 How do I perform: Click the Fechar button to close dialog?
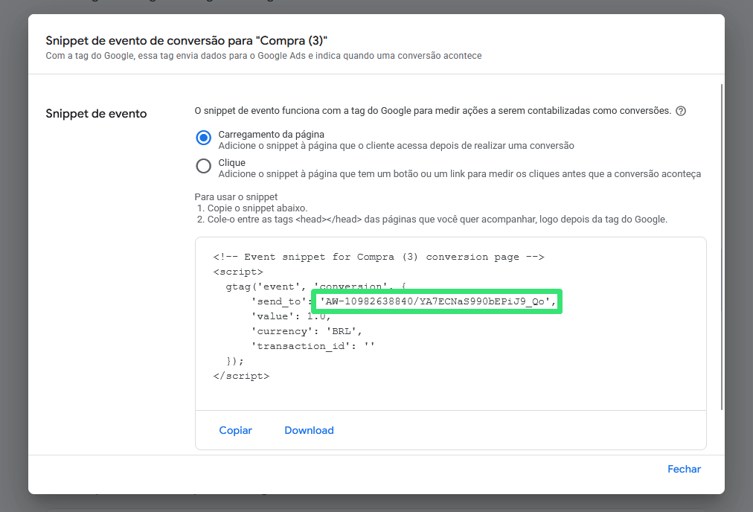click(x=683, y=469)
